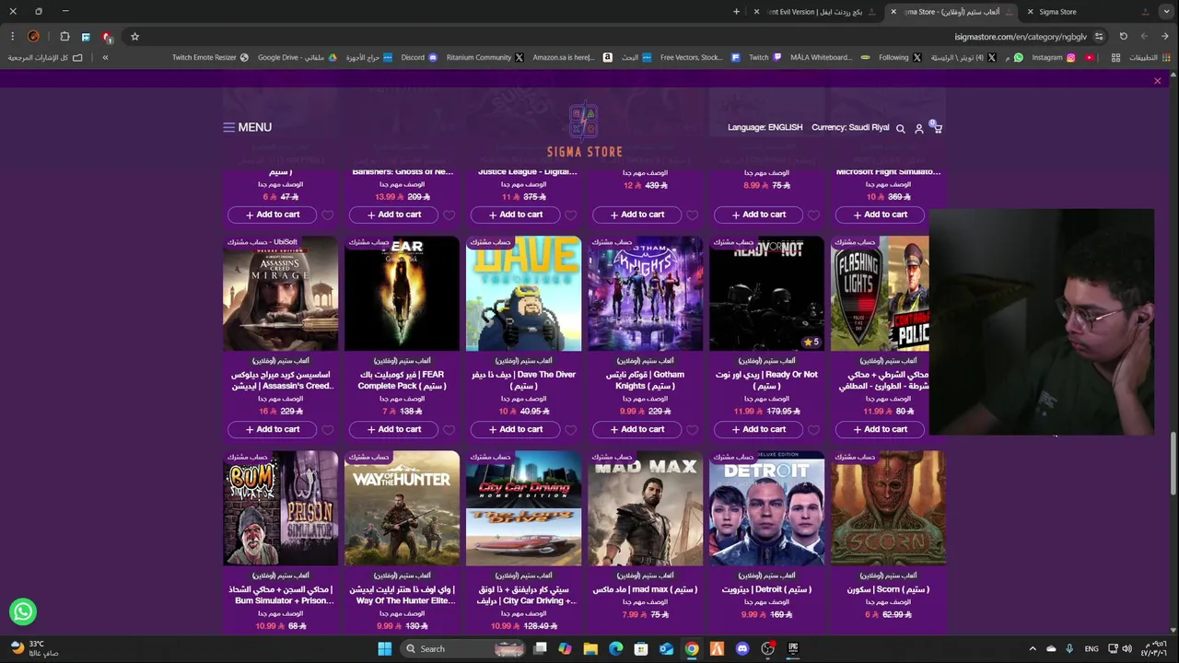Image resolution: width=1179 pixels, height=663 pixels.
Task: Open the Currency: Saudi Riyal selector
Action: (x=850, y=127)
